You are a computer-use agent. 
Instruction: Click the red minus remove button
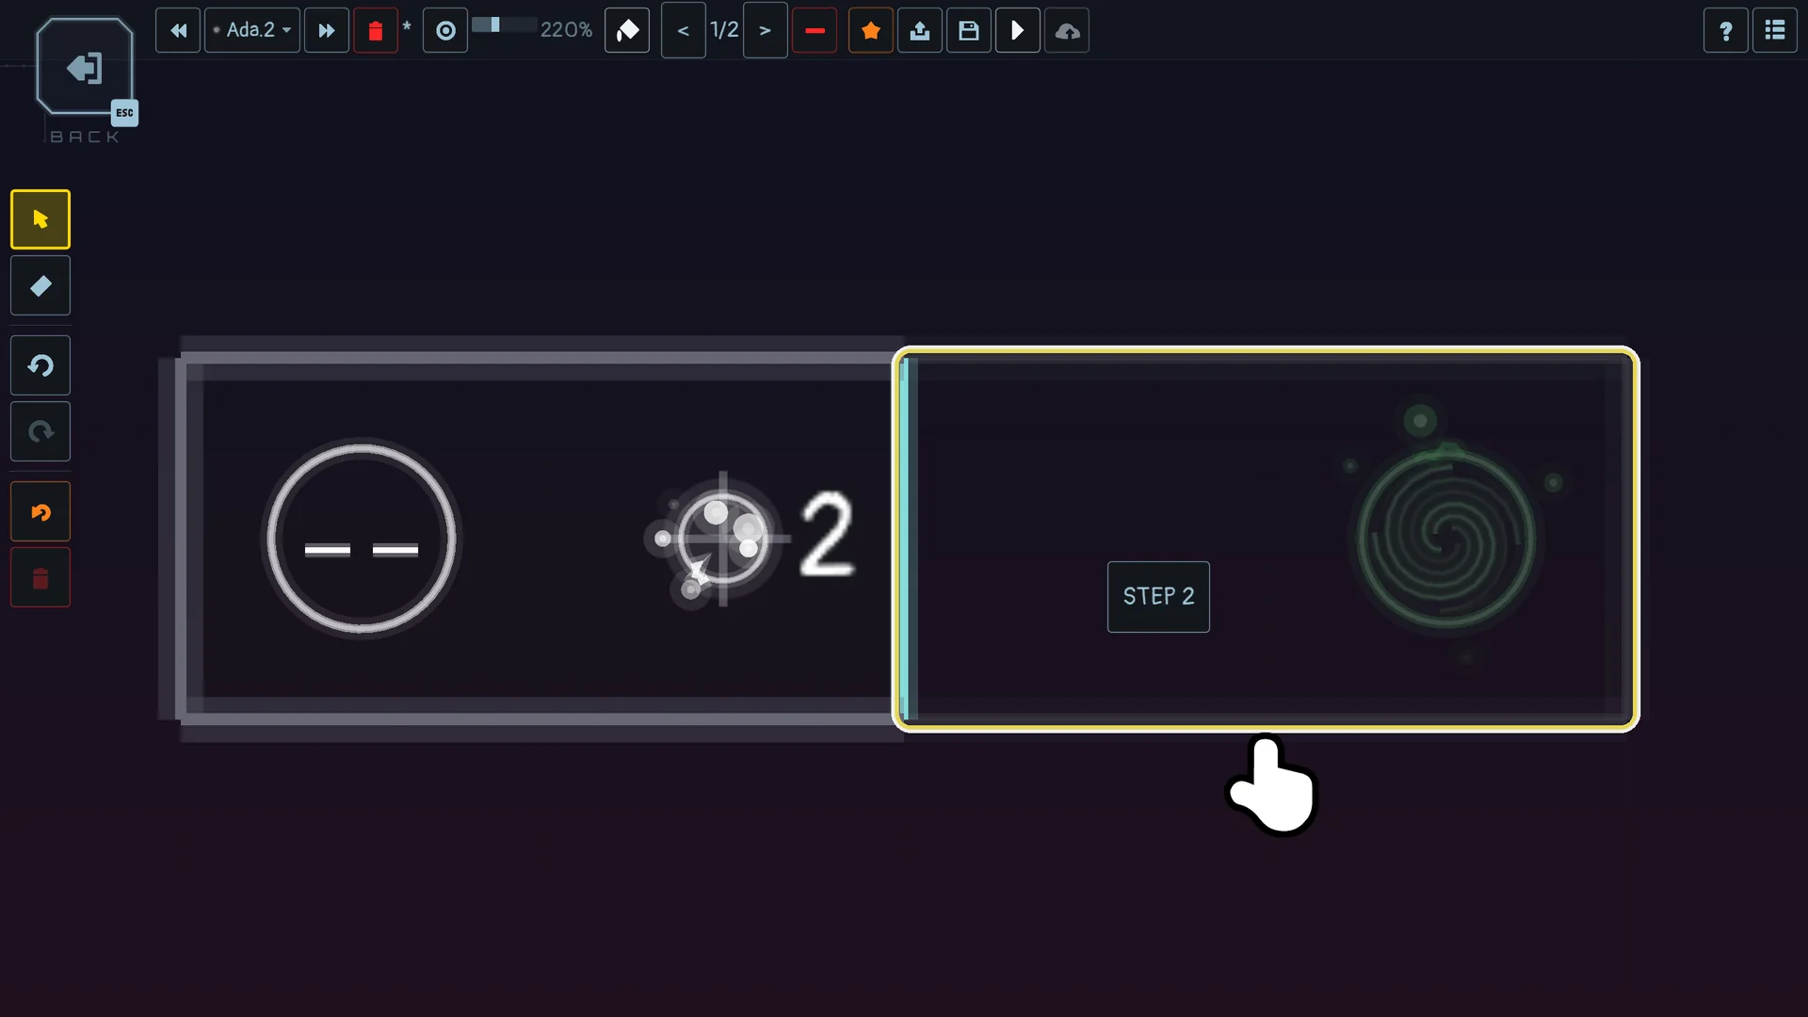pyautogui.click(x=815, y=30)
